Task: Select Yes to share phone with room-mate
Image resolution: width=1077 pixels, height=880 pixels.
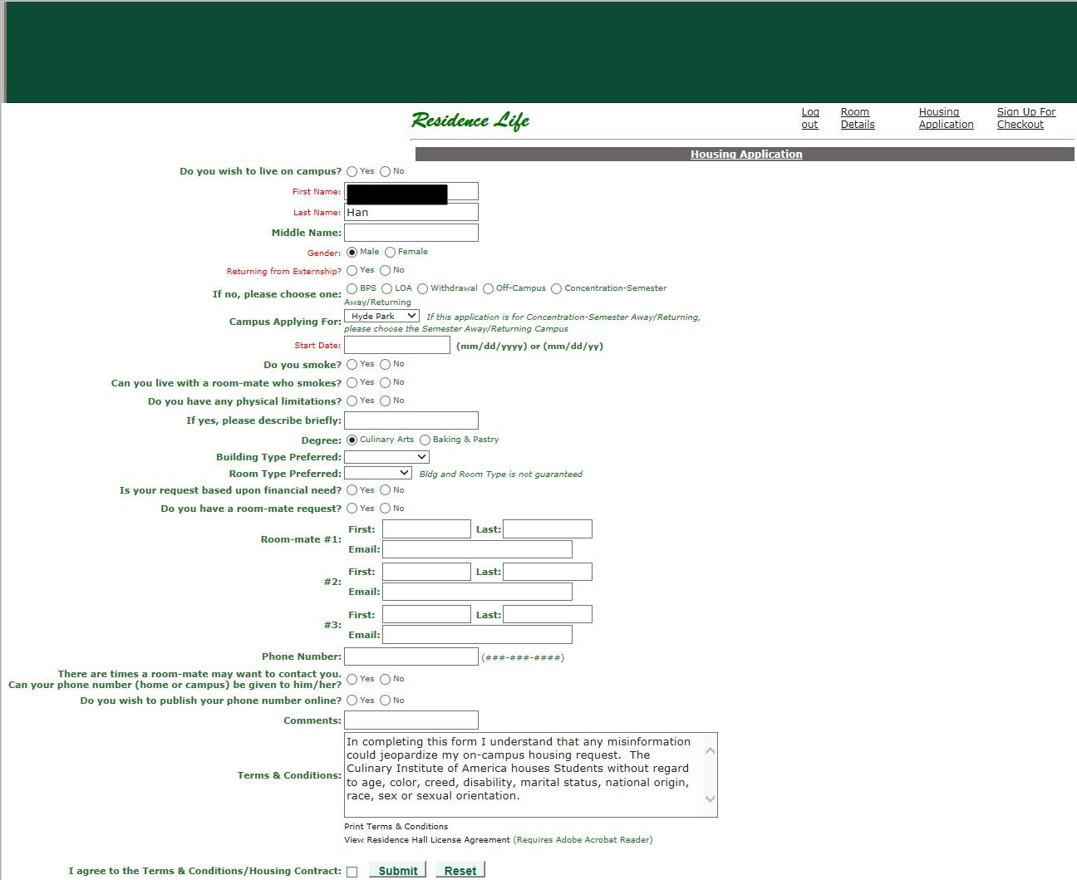Action: point(352,679)
